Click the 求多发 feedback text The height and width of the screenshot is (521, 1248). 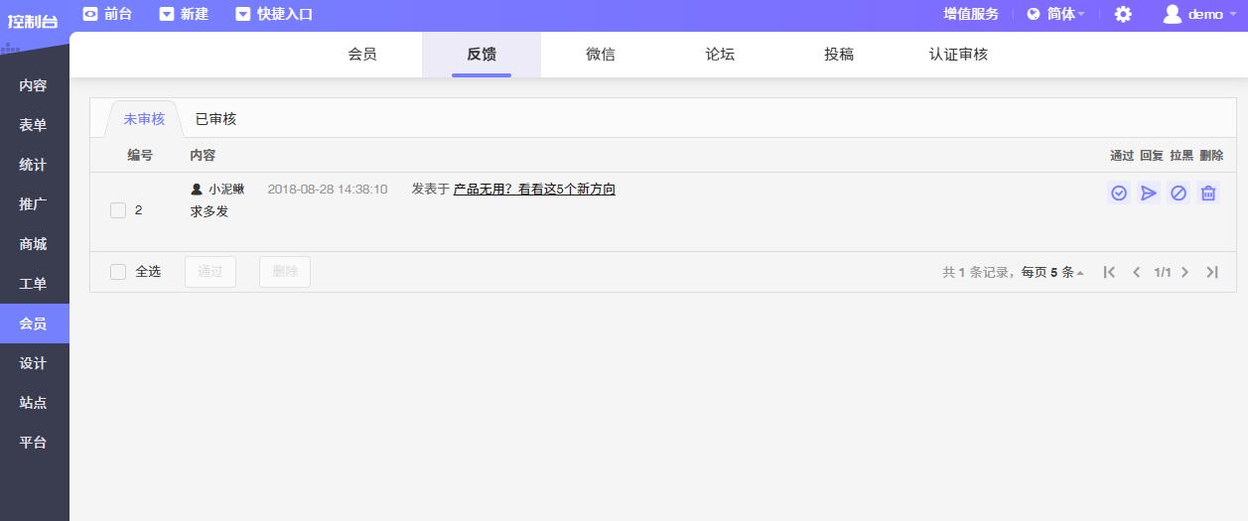(x=209, y=211)
